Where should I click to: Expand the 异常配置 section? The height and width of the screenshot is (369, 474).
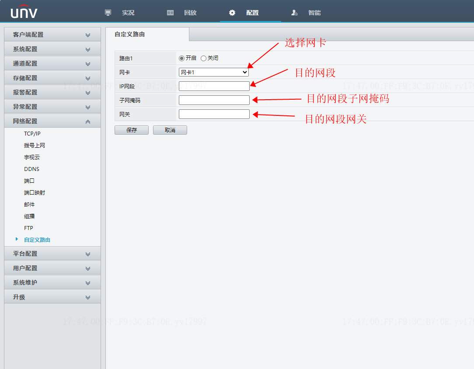52,107
